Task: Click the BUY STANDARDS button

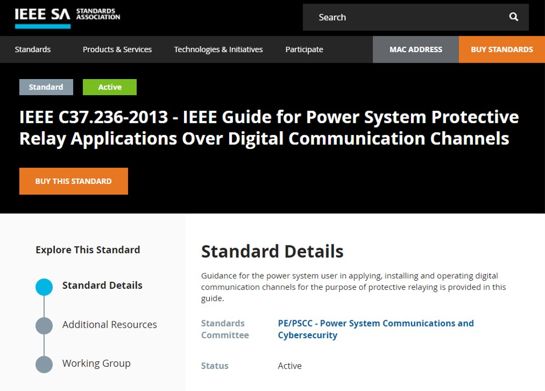Action: tap(502, 49)
